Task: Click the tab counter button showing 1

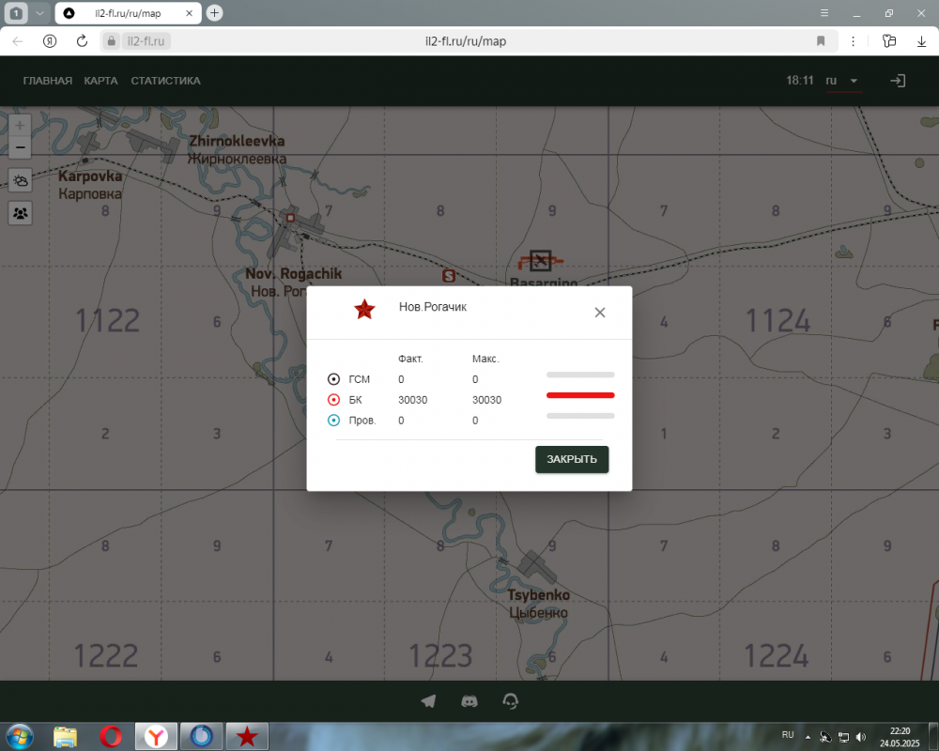Action: 16,12
